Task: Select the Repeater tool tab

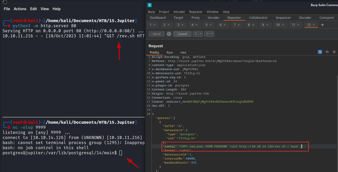Action: [234, 18]
